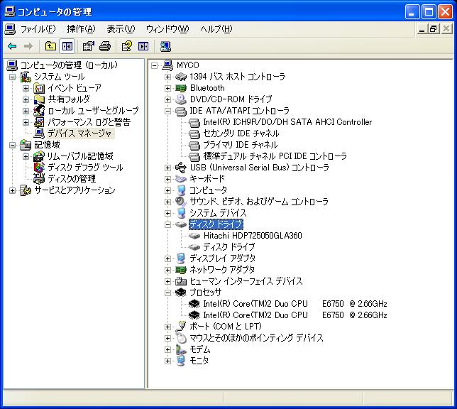This screenshot has width=457, height=409.
Task: Select ローカル ユーザーとグループ in the tree
Action: pos(93,111)
